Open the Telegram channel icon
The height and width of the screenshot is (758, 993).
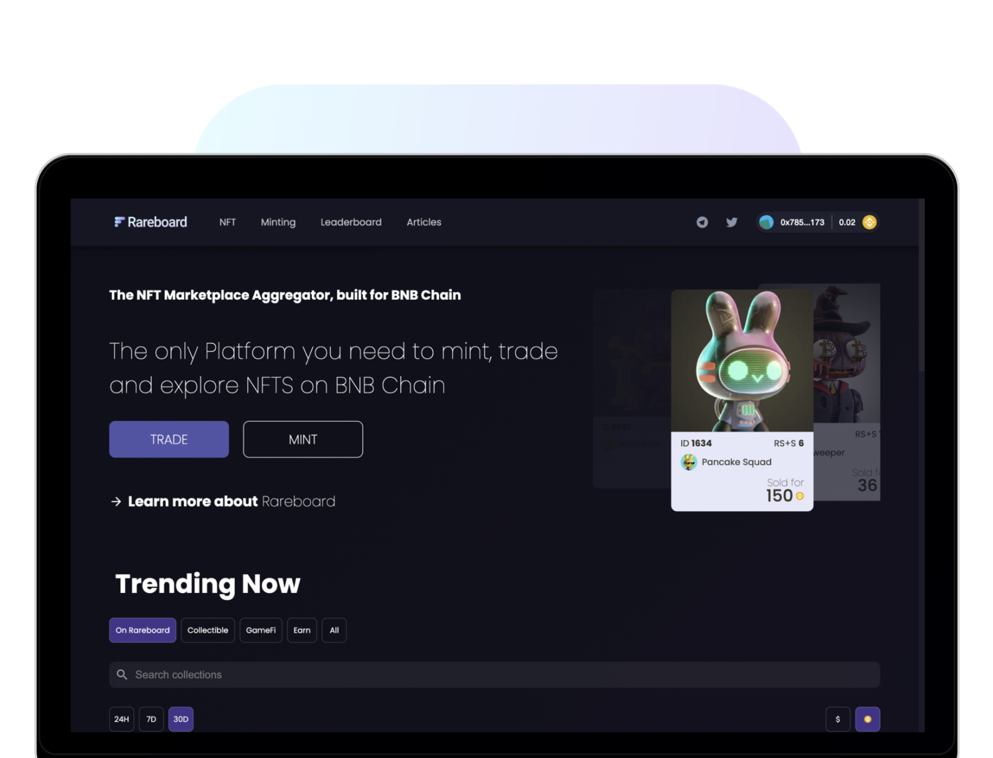point(702,222)
